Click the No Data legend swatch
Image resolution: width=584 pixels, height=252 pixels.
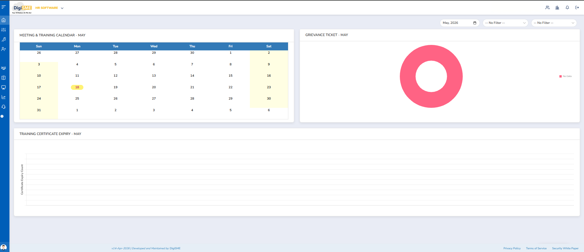coord(560,76)
